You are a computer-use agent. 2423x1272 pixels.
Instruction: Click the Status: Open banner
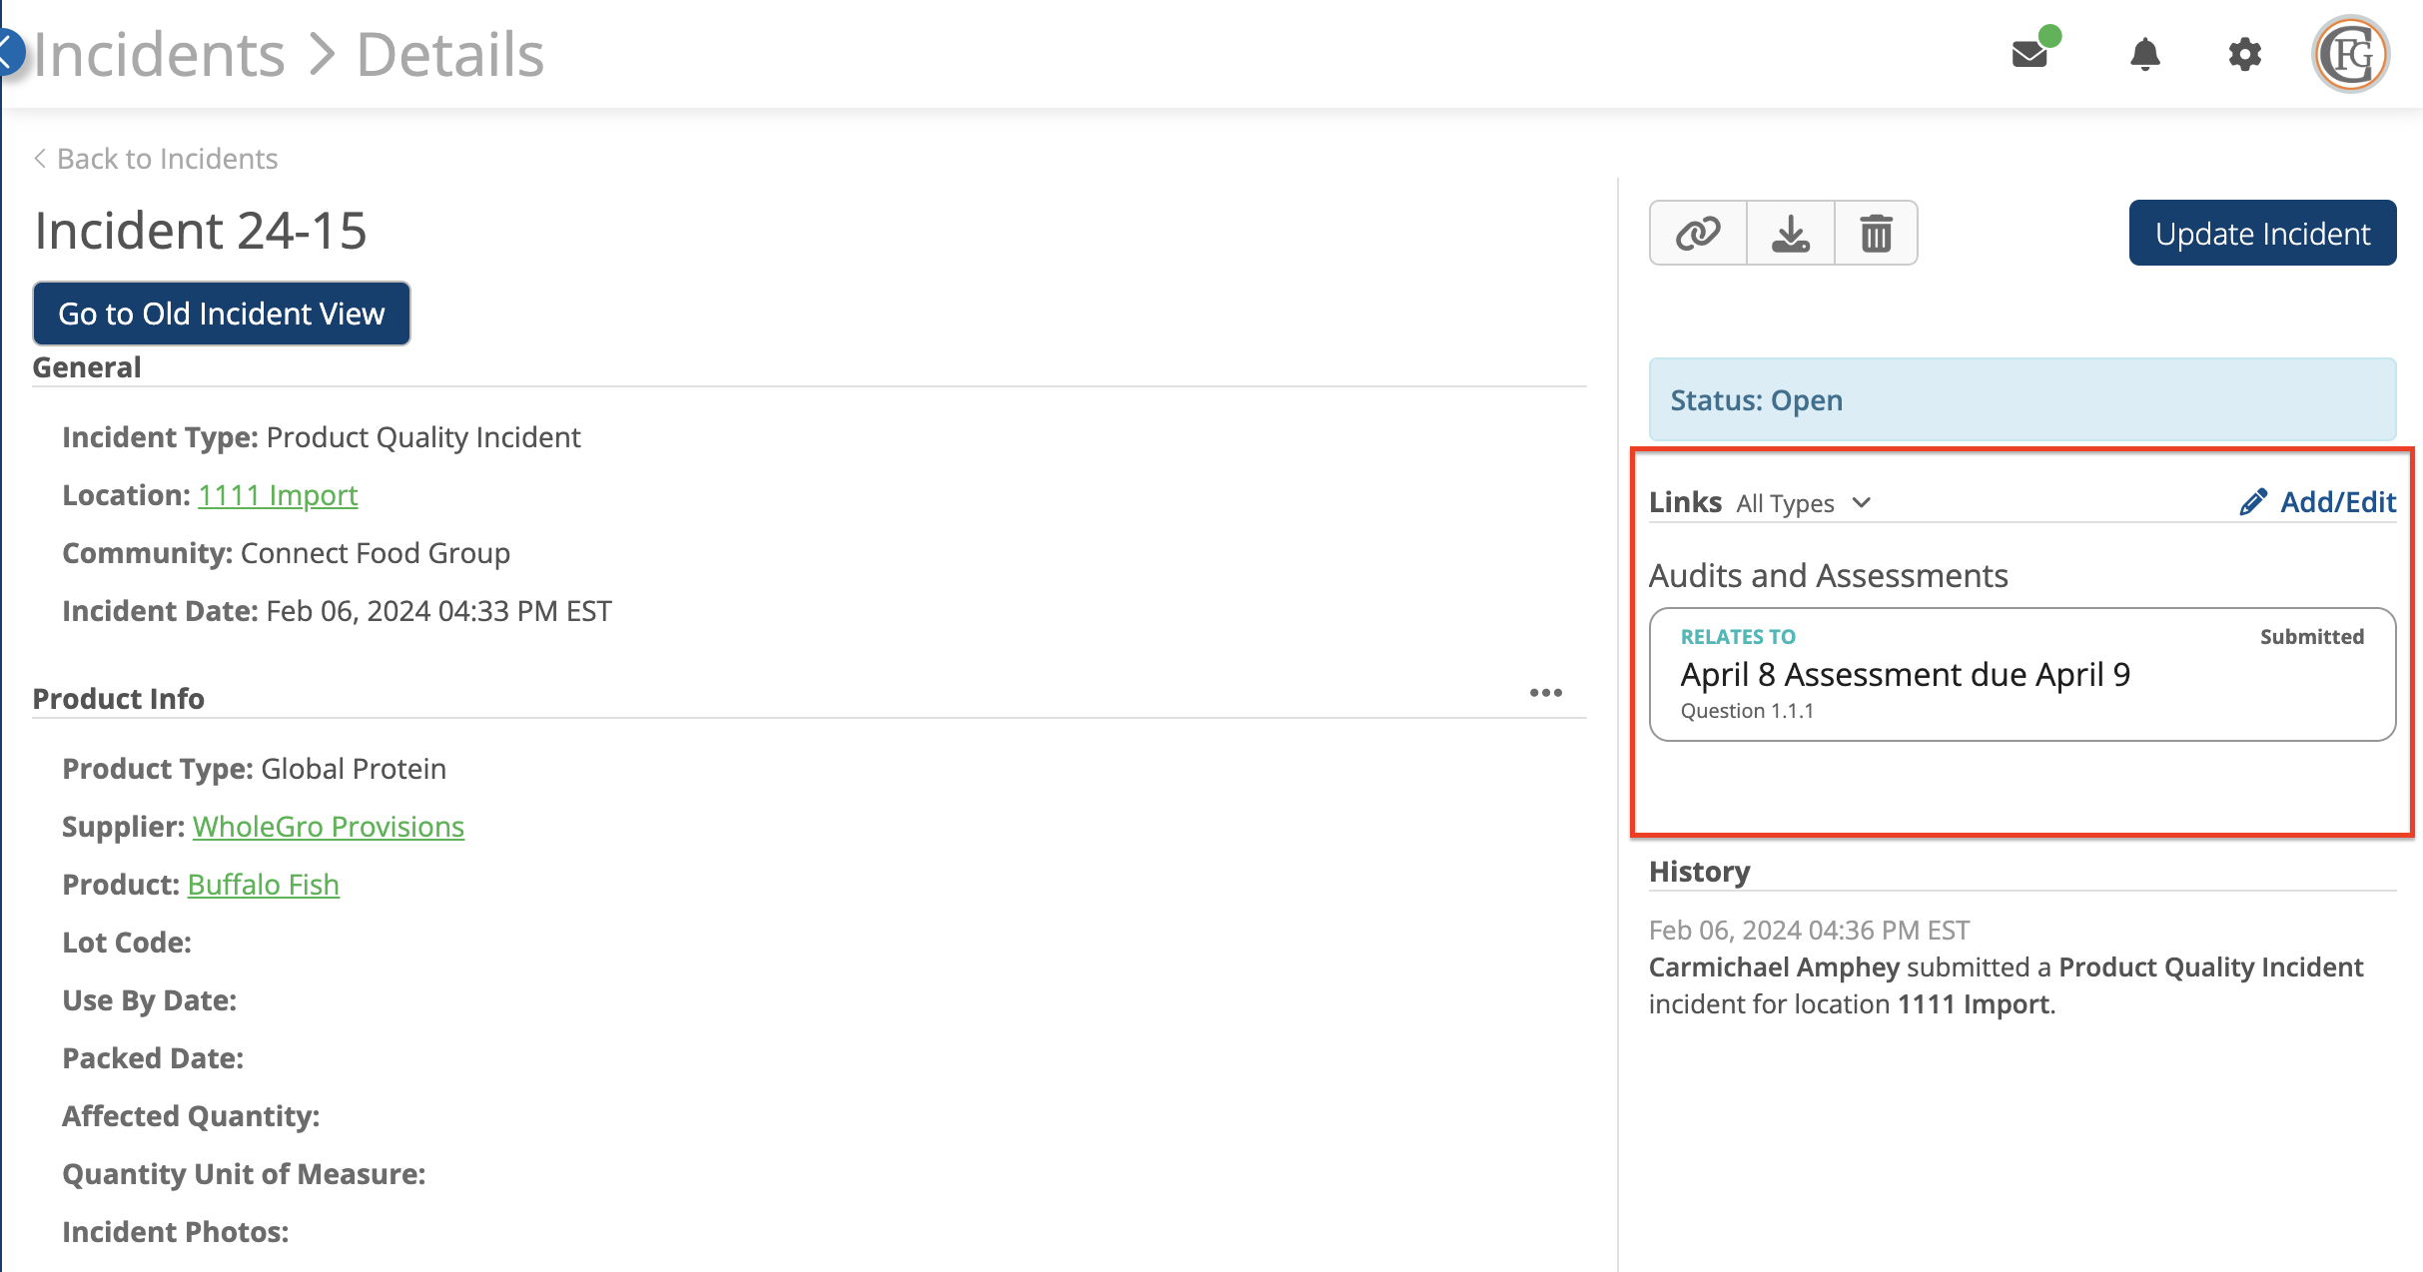[x=2022, y=399]
